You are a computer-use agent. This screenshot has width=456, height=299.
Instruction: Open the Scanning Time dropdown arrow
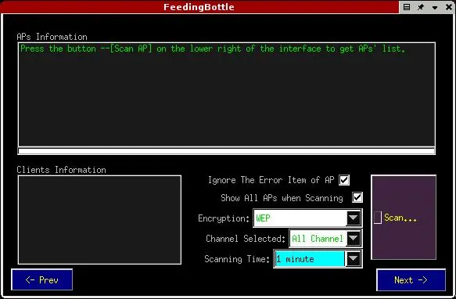[353, 258]
